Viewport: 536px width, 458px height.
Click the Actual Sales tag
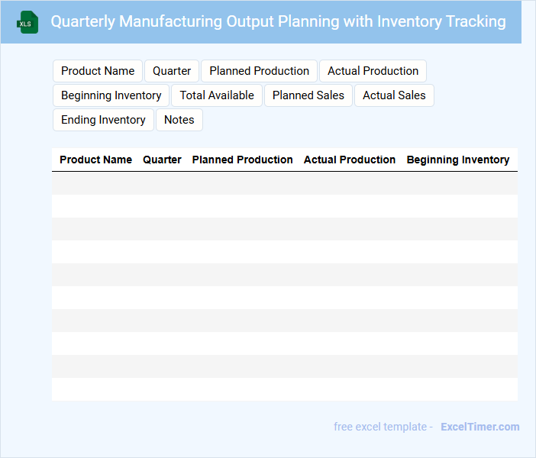(x=394, y=95)
